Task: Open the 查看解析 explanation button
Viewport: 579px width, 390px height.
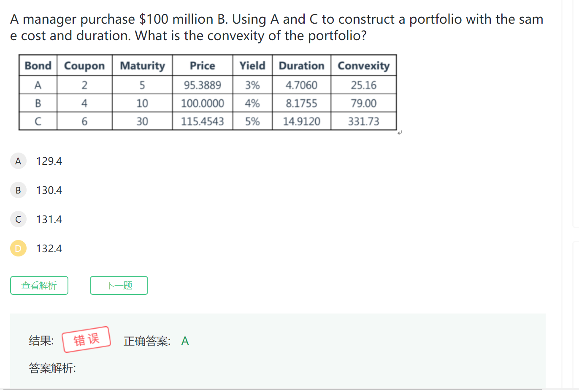Action: click(x=39, y=286)
